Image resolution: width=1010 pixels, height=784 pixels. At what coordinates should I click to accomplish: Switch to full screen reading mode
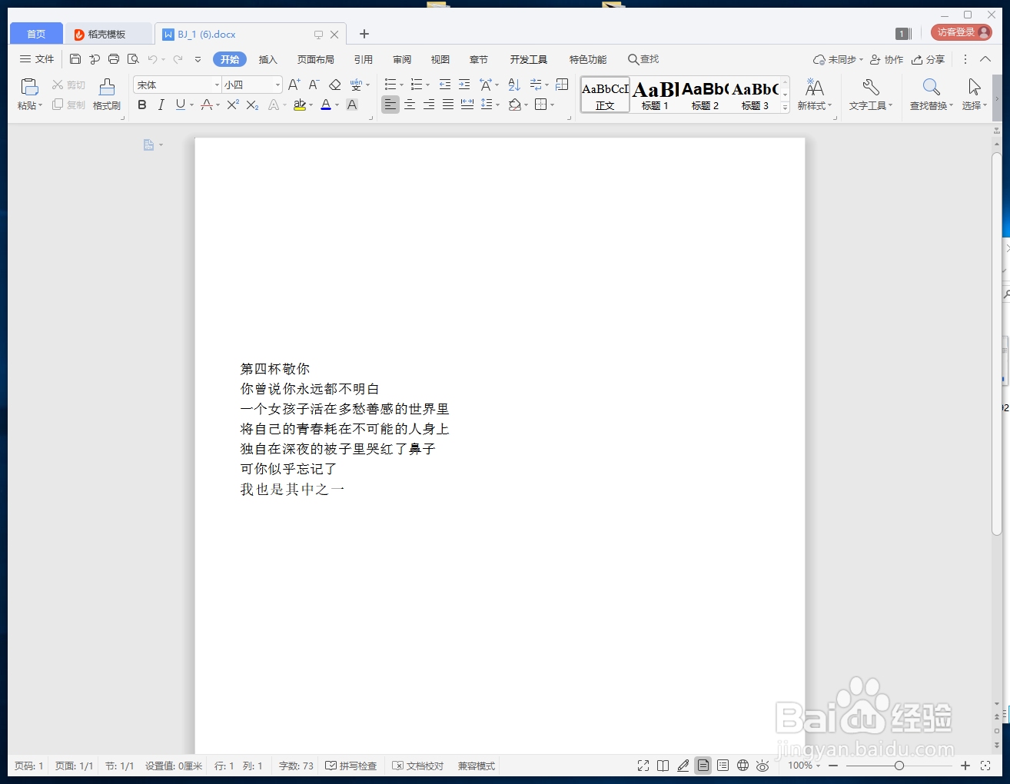tap(643, 766)
